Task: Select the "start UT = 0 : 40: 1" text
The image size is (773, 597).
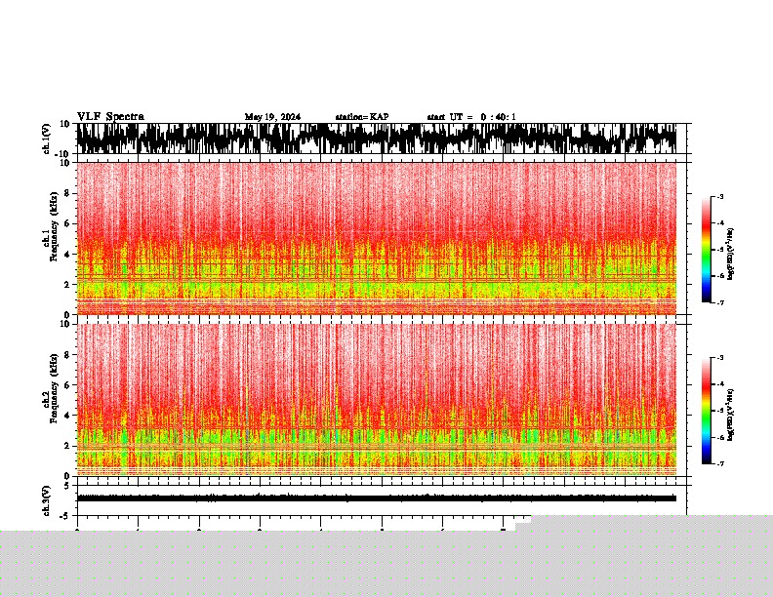Action: tap(471, 117)
